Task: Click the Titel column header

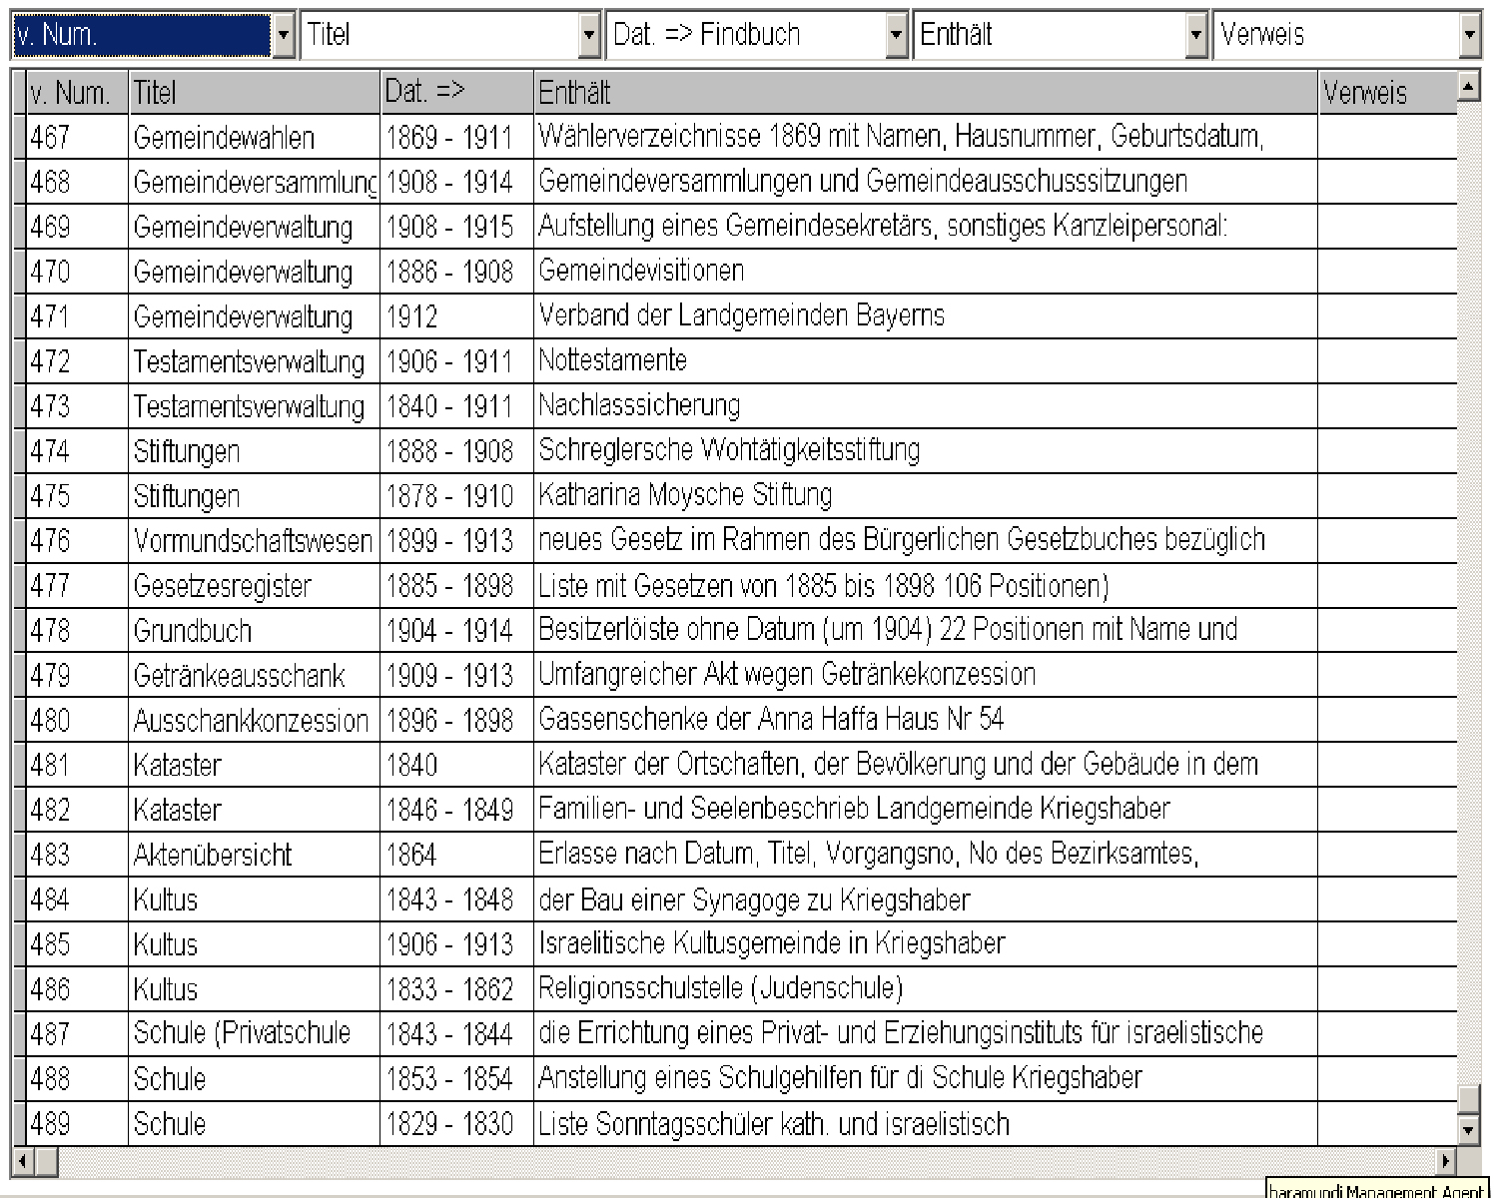Action: pyautogui.click(x=255, y=93)
